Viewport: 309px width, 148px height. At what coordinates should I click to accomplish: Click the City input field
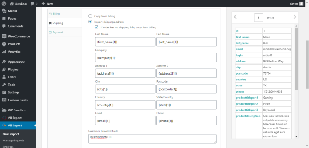[x=125, y=89]
